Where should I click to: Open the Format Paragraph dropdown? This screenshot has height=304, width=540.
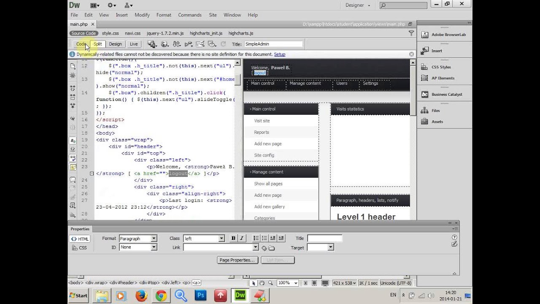pos(138,239)
